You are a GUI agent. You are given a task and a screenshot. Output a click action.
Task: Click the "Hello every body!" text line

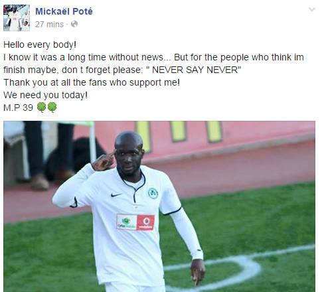tap(40, 44)
